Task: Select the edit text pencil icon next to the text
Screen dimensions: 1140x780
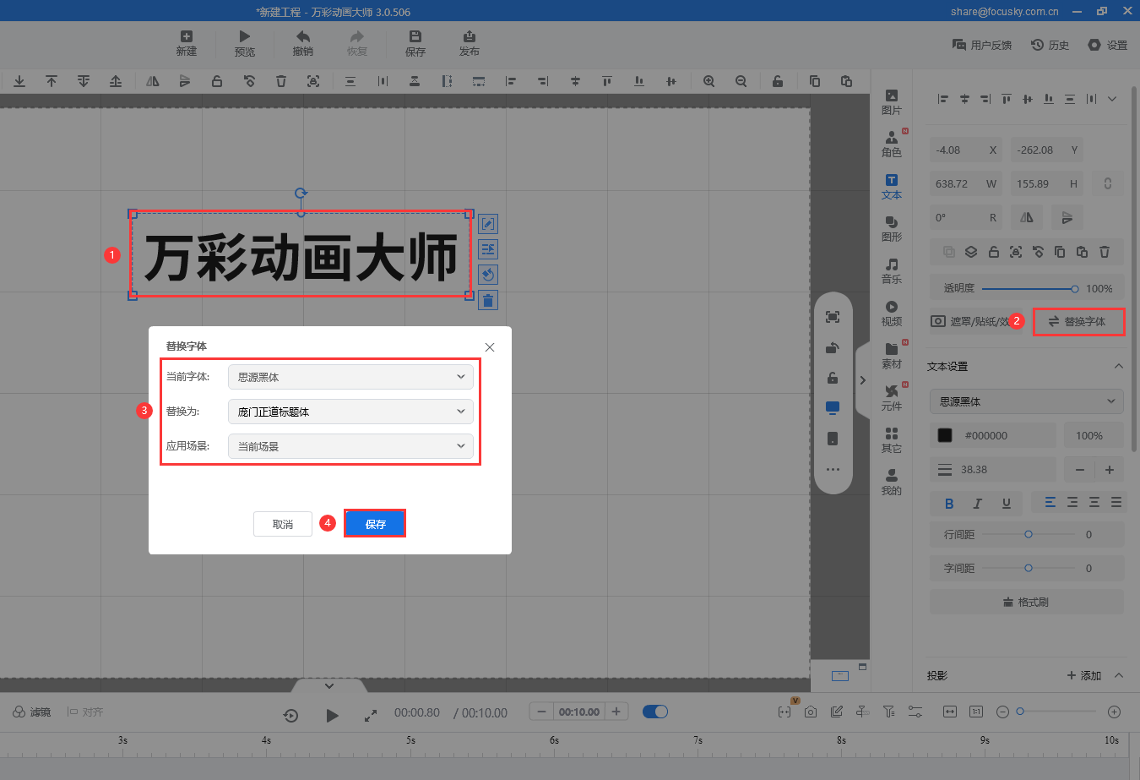Action: tap(487, 223)
